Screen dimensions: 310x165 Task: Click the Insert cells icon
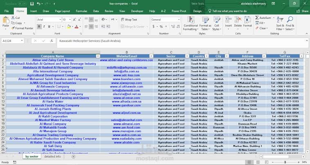(x=228, y=20)
